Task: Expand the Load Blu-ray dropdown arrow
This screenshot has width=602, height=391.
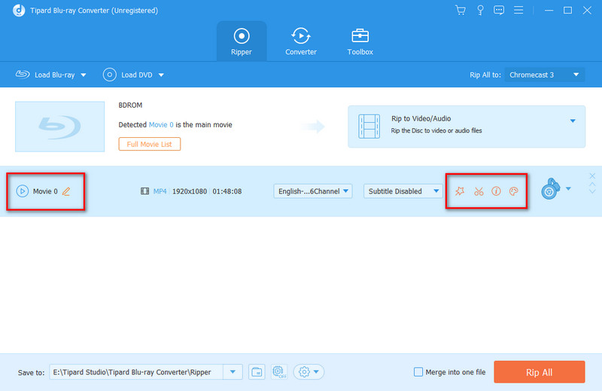Action: tap(84, 75)
